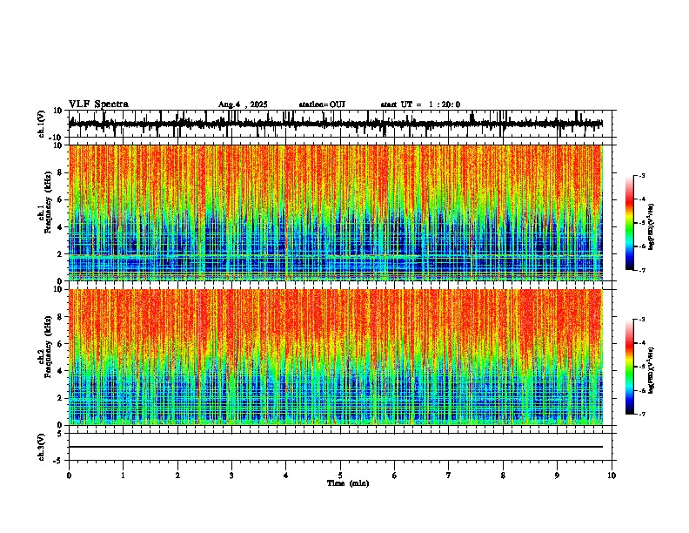Click the "VLF Spectra" plot title
Viewport: 689px width, 533px height.
click(98, 105)
